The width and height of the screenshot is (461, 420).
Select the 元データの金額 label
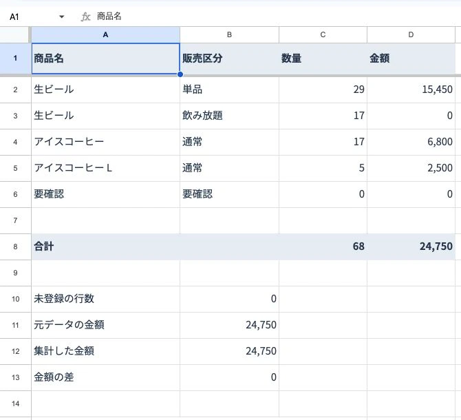(105, 325)
